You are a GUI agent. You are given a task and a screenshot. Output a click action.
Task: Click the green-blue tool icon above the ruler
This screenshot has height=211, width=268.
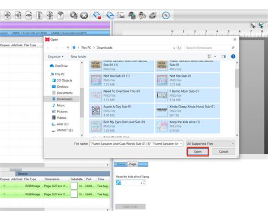pyautogui.click(x=261, y=25)
